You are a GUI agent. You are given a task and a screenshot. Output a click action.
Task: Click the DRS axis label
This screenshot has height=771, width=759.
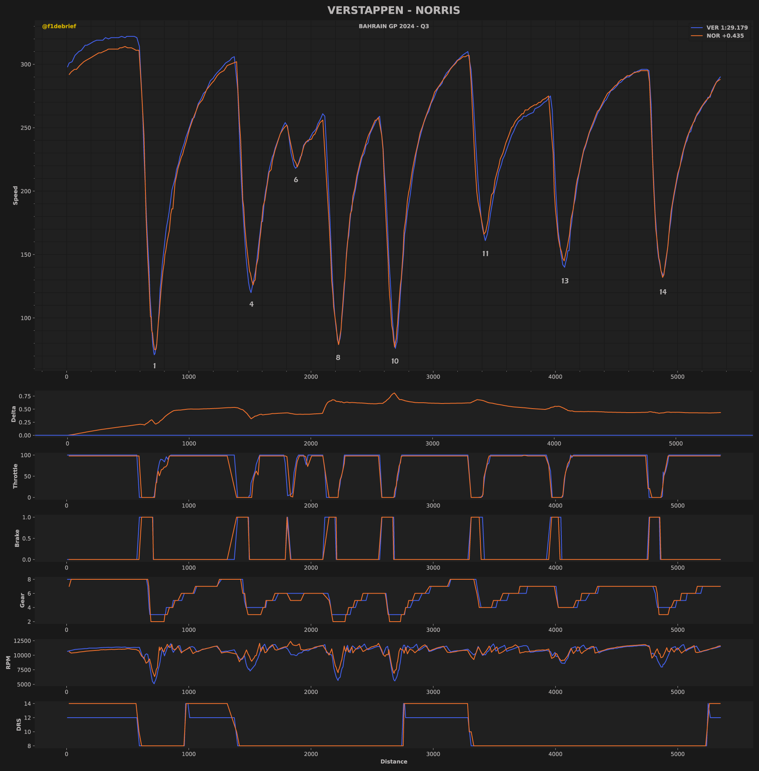point(19,725)
